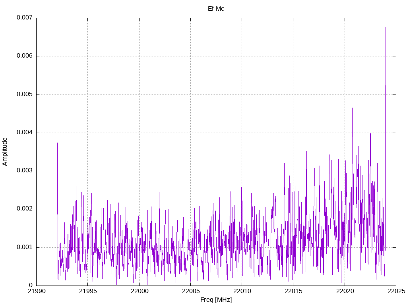This screenshot has width=407, height=305.
Task: Click the 0.001 y-axis tick label
Action: point(24,247)
